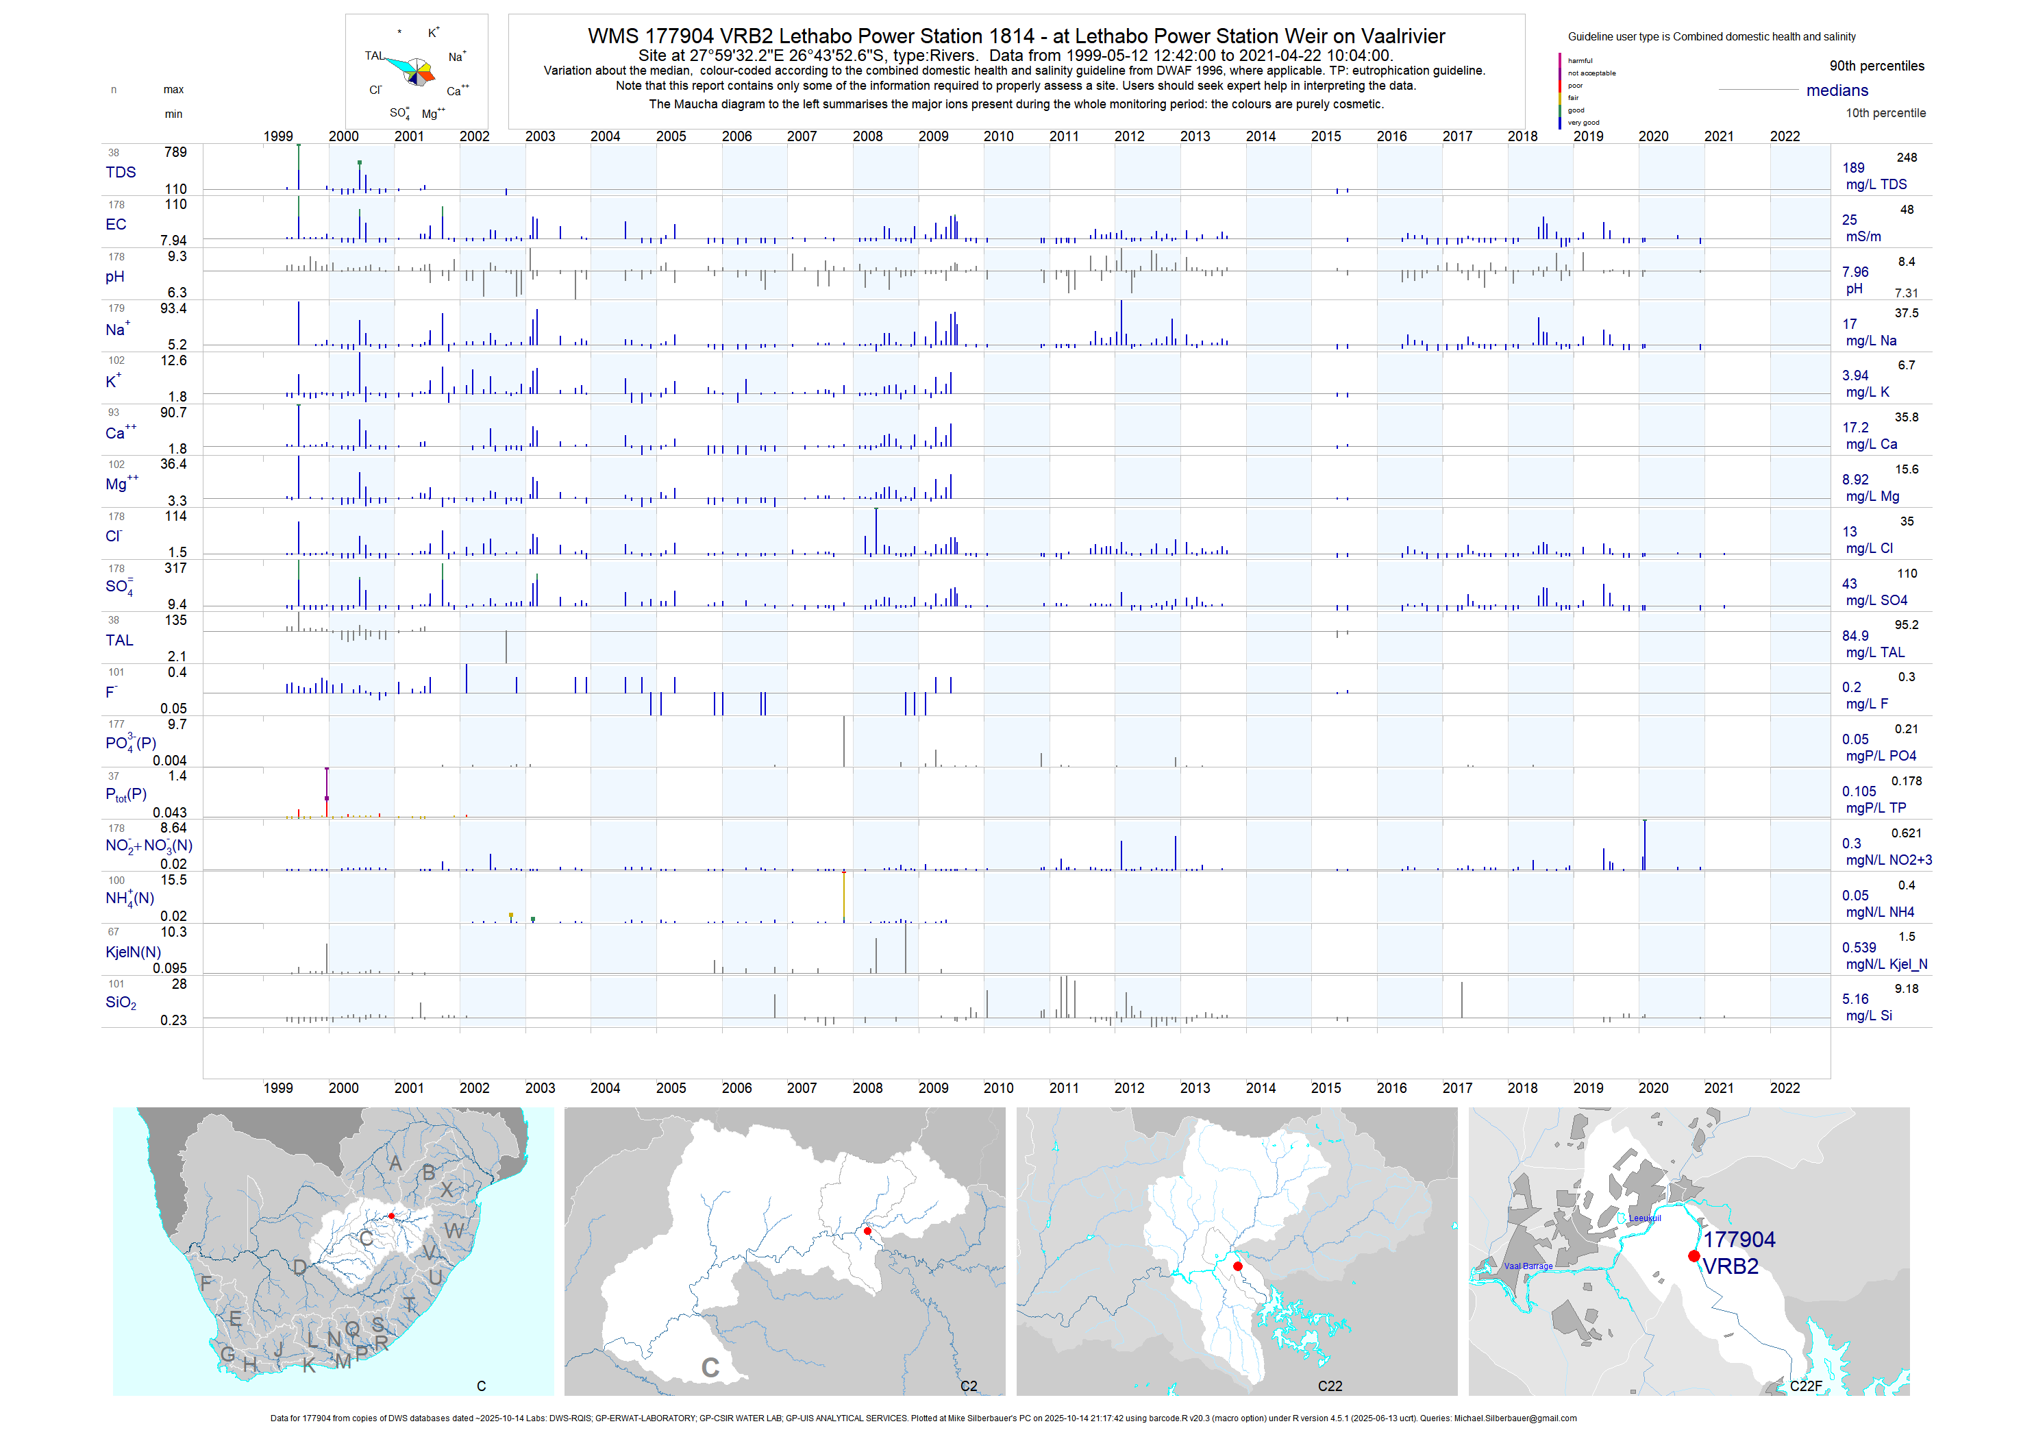Select the pH row label
Viewport: 2034px width, 1439px height.
[x=114, y=276]
